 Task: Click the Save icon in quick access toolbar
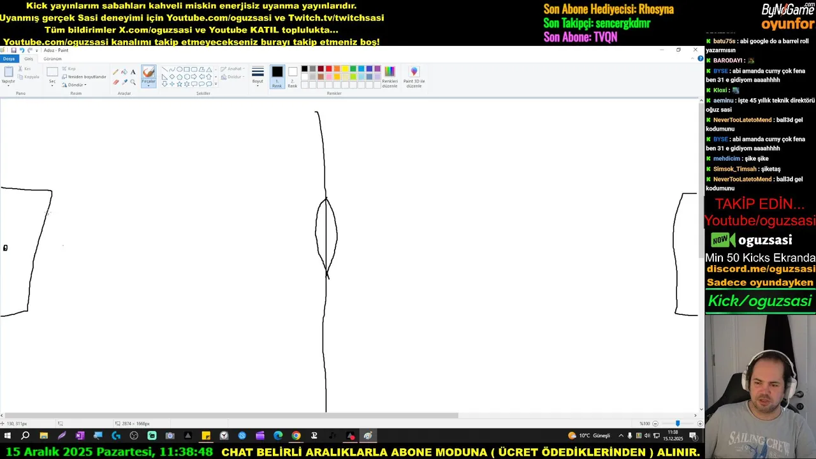tap(13, 50)
